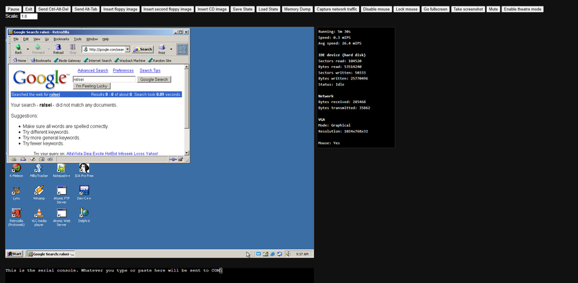Viewport: 578px width, 283px height.
Task: Click the Internet Explorer quick launch icon
Action: click(272, 254)
